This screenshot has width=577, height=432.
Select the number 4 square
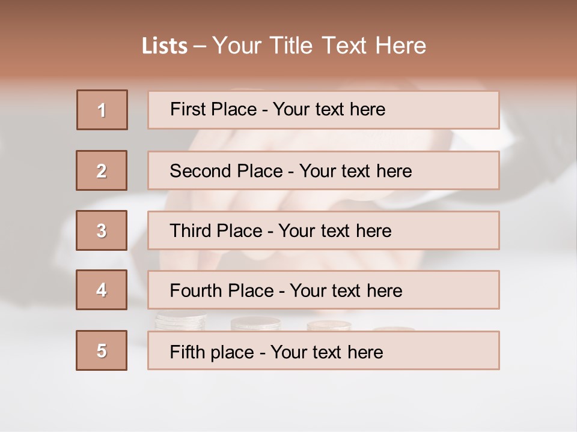coord(102,290)
